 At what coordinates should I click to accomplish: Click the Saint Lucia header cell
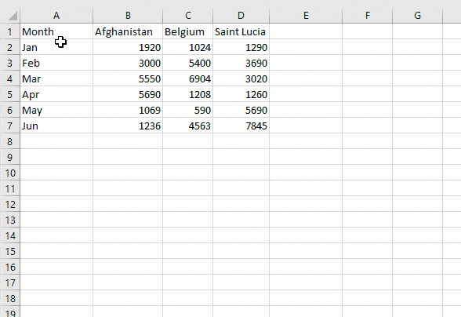point(241,31)
